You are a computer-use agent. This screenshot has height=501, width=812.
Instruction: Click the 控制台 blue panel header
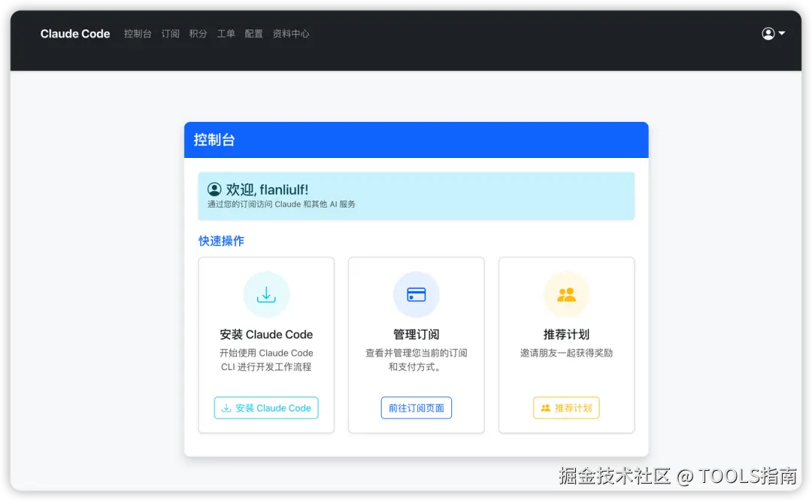pos(417,140)
